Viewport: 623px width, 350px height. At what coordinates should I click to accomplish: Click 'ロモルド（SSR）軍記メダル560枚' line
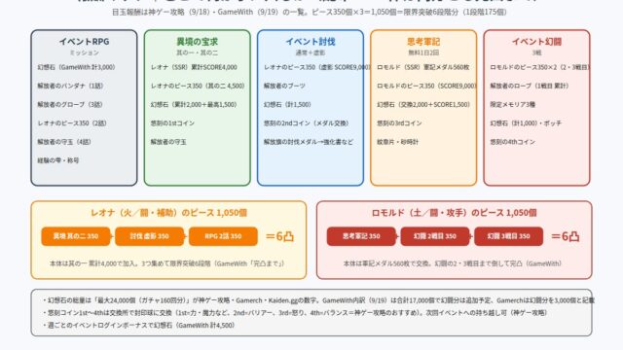pos(423,67)
